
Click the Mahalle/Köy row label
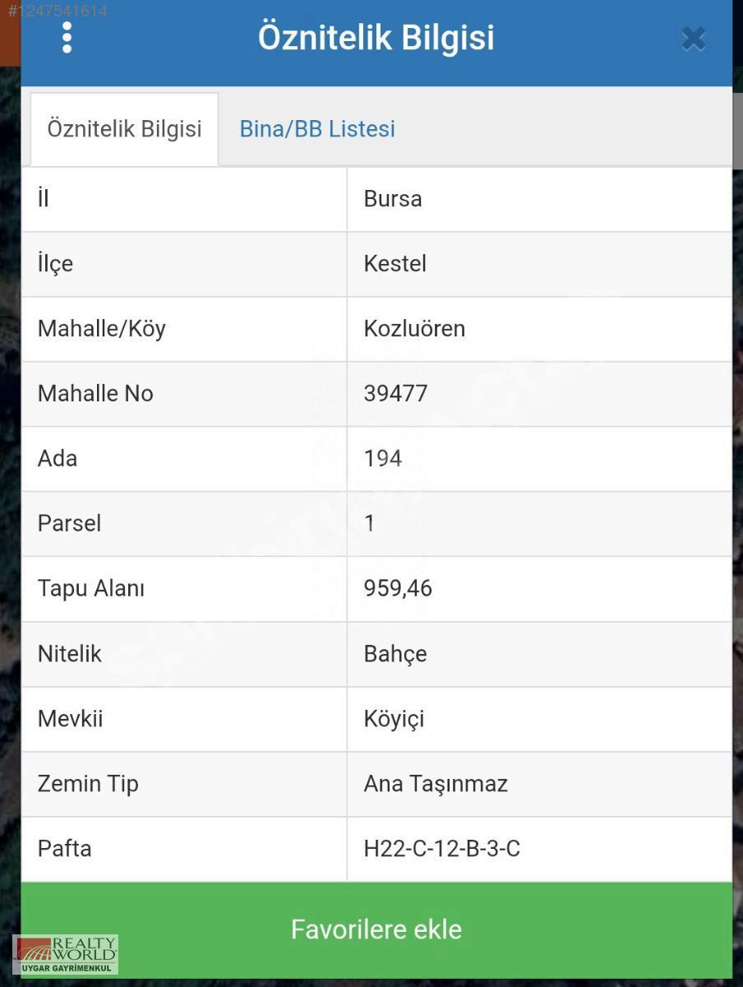click(x=102, y=329)
